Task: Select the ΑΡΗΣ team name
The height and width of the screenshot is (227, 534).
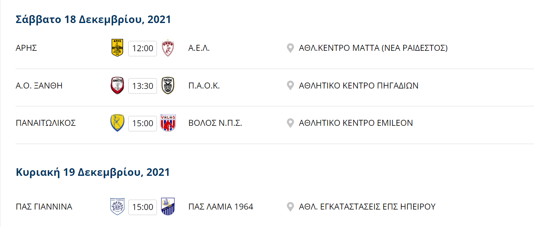Action: point(26,48)
